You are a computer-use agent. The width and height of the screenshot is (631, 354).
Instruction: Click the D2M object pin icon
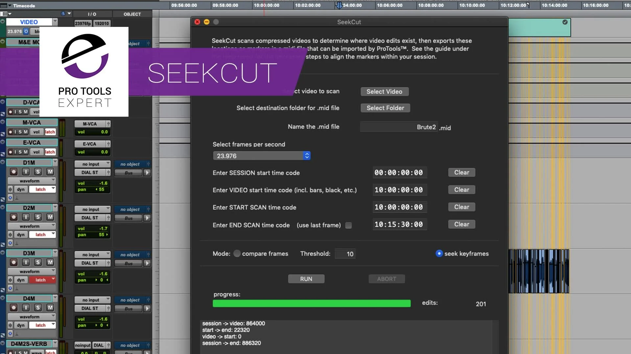pos(148,209)
